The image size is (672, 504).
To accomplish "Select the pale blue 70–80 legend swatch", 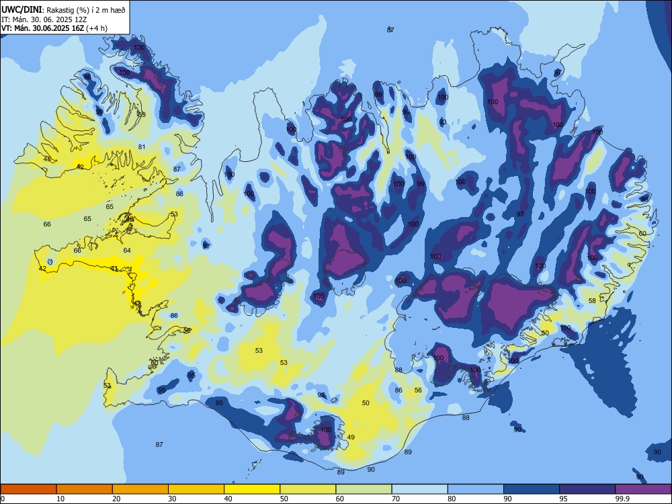I will click(x=420, y=489).
